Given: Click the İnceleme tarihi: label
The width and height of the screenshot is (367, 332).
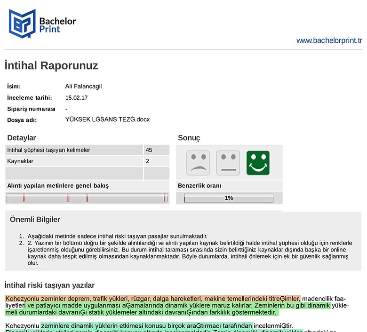Looking at the screenshot, I should [x=30, y=98].
